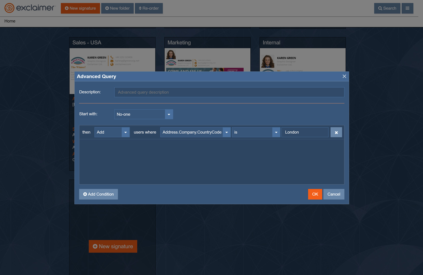The width and height of the screenshot is (423, 275).
Task: Click the London value input field
Action: (305, 132)
